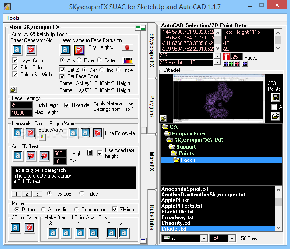Open the *.txt file filter dropdown
290x249 pixels.
coord(232,238)
